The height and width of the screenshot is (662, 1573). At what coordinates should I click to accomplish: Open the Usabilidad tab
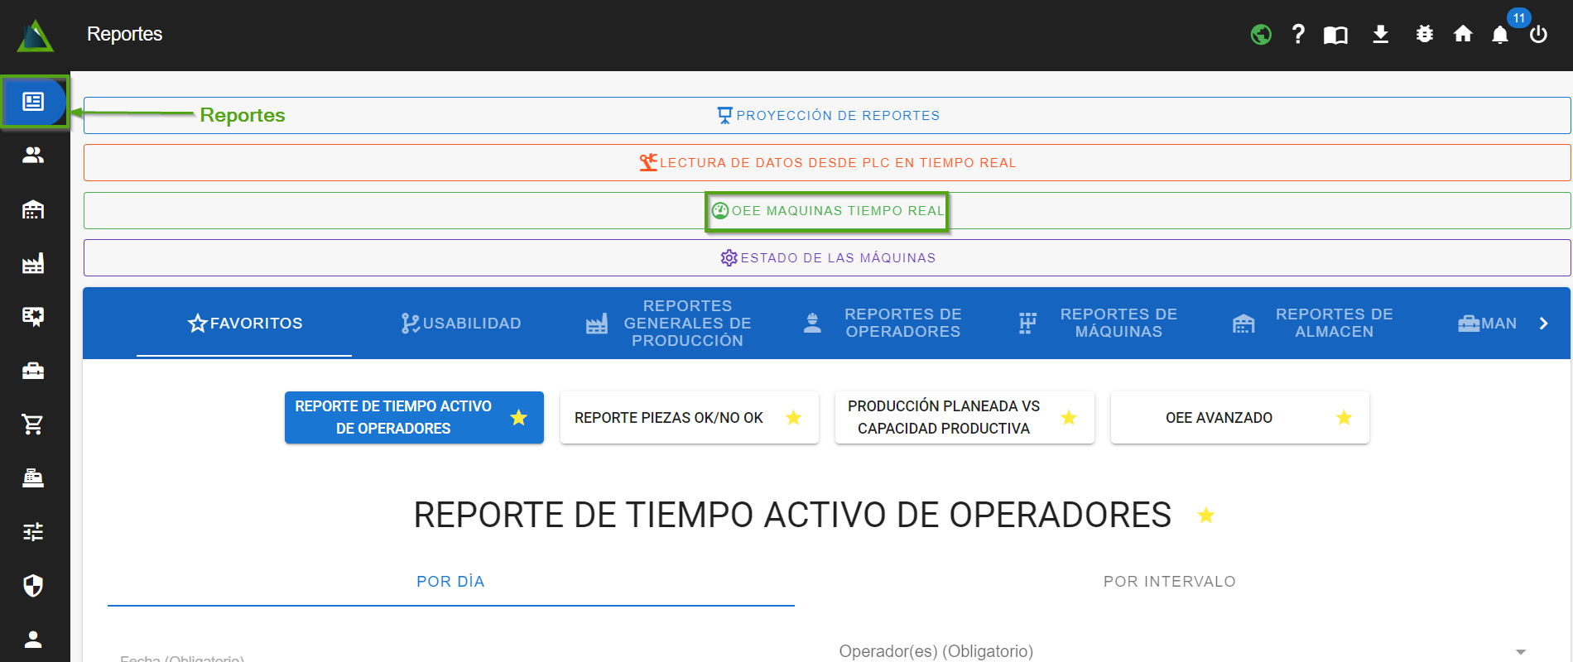click(x=461, y=324)
